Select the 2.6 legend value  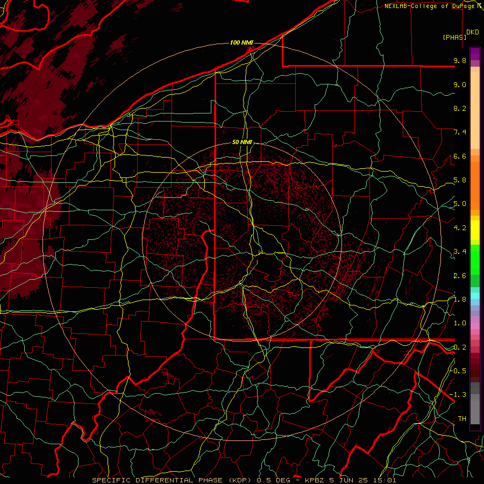(x=460, y=276)
